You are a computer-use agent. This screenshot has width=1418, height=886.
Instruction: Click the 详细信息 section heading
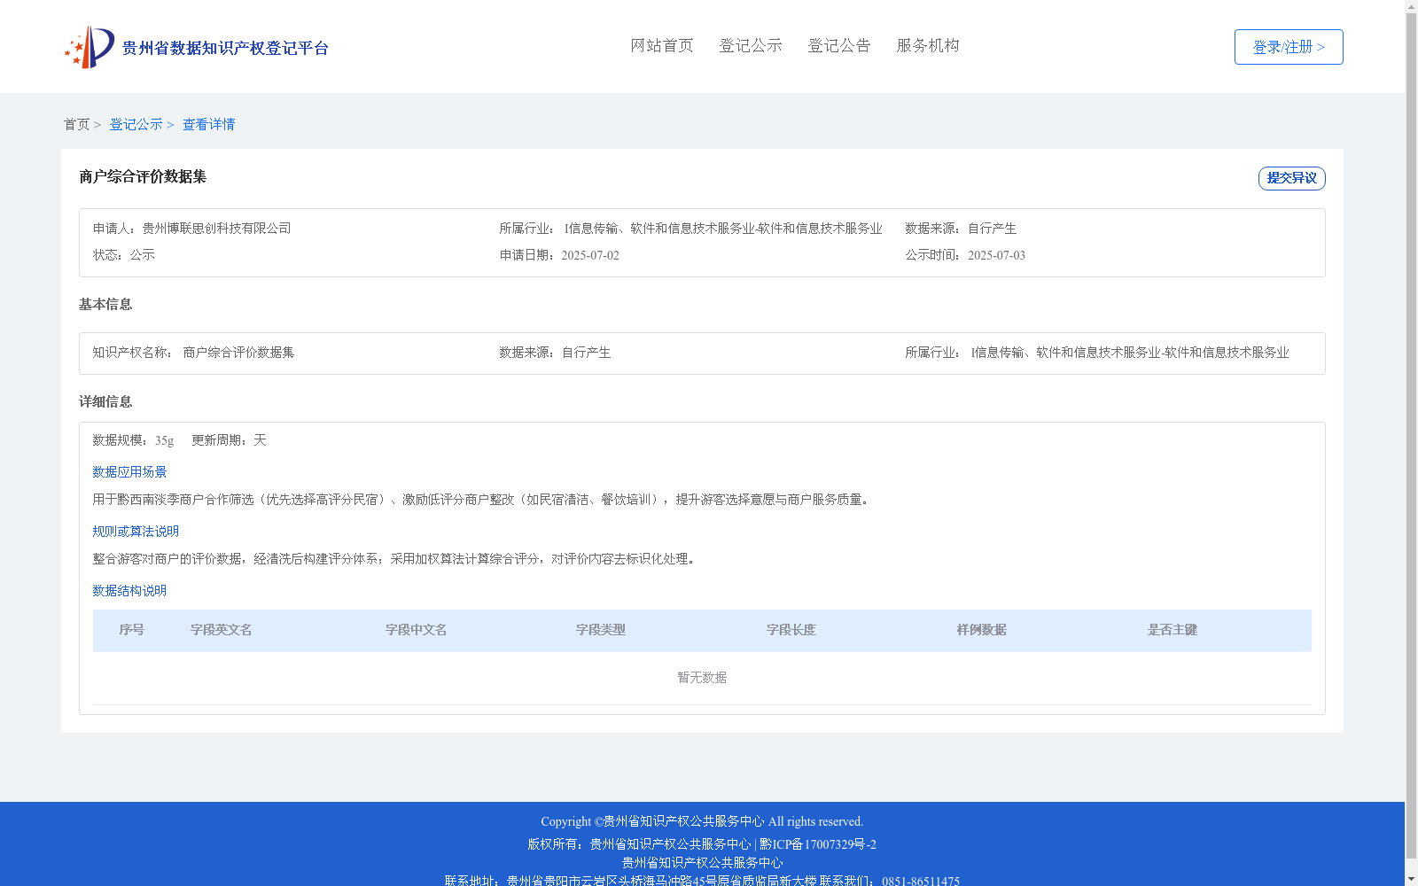105,402
